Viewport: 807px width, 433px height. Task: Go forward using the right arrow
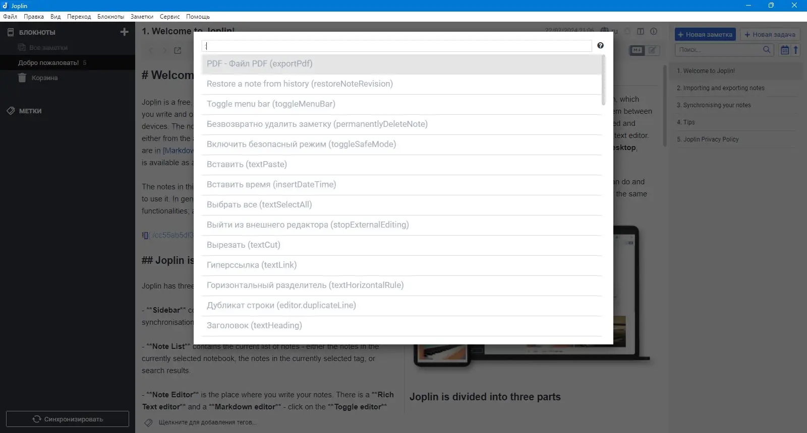pyautogui.click(x=164, y=50)
